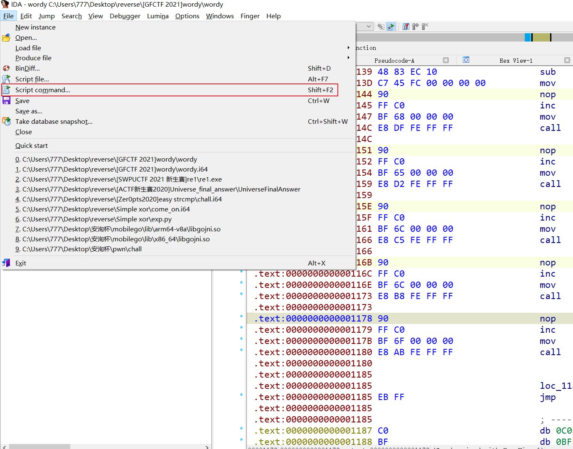The image size is (573, 449).
Task: Open the File menu
Action: tap(8, 16)
